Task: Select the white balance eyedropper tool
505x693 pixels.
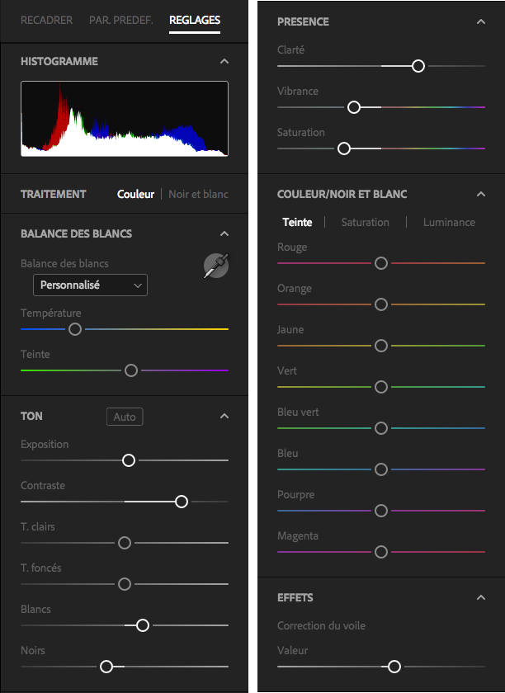Action: [216, 266]
